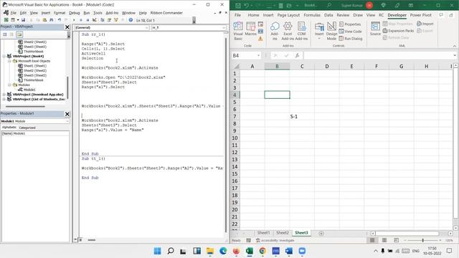Undo the last edit in VBA editor
Viewport: 459px width, 258px height.
(60, 20)
